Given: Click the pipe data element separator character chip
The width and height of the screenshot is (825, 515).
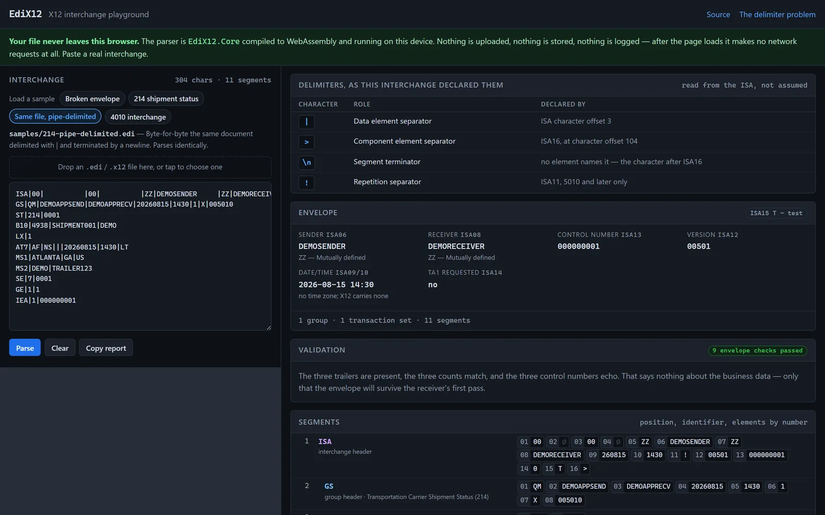Looking at the screenshot, I should pos(306,122).
